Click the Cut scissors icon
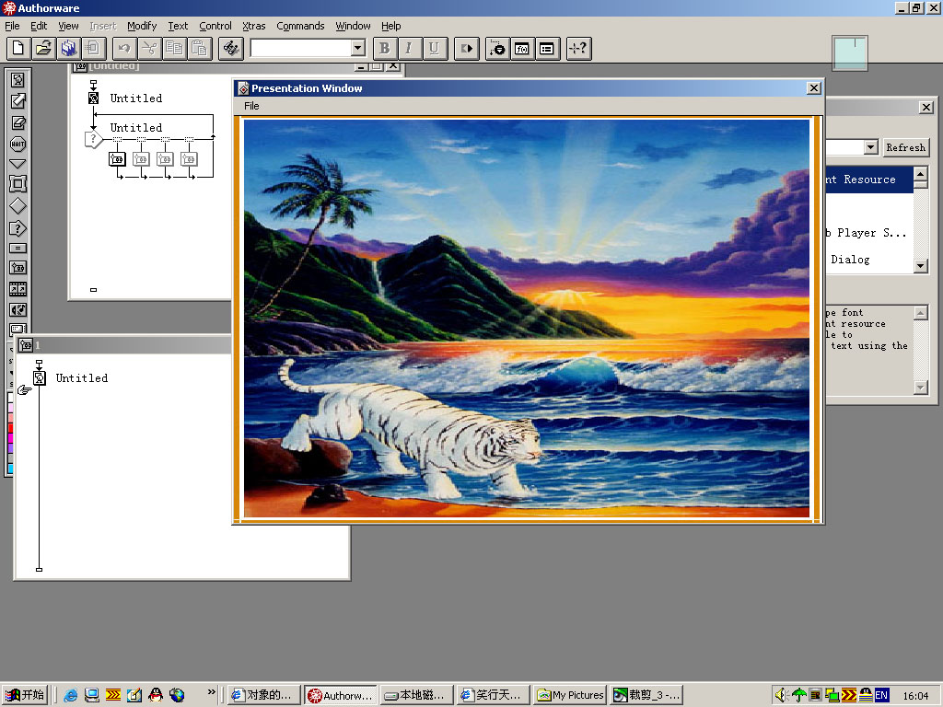Viewport: 943px width, 707px height. click(x=150, y=49)
